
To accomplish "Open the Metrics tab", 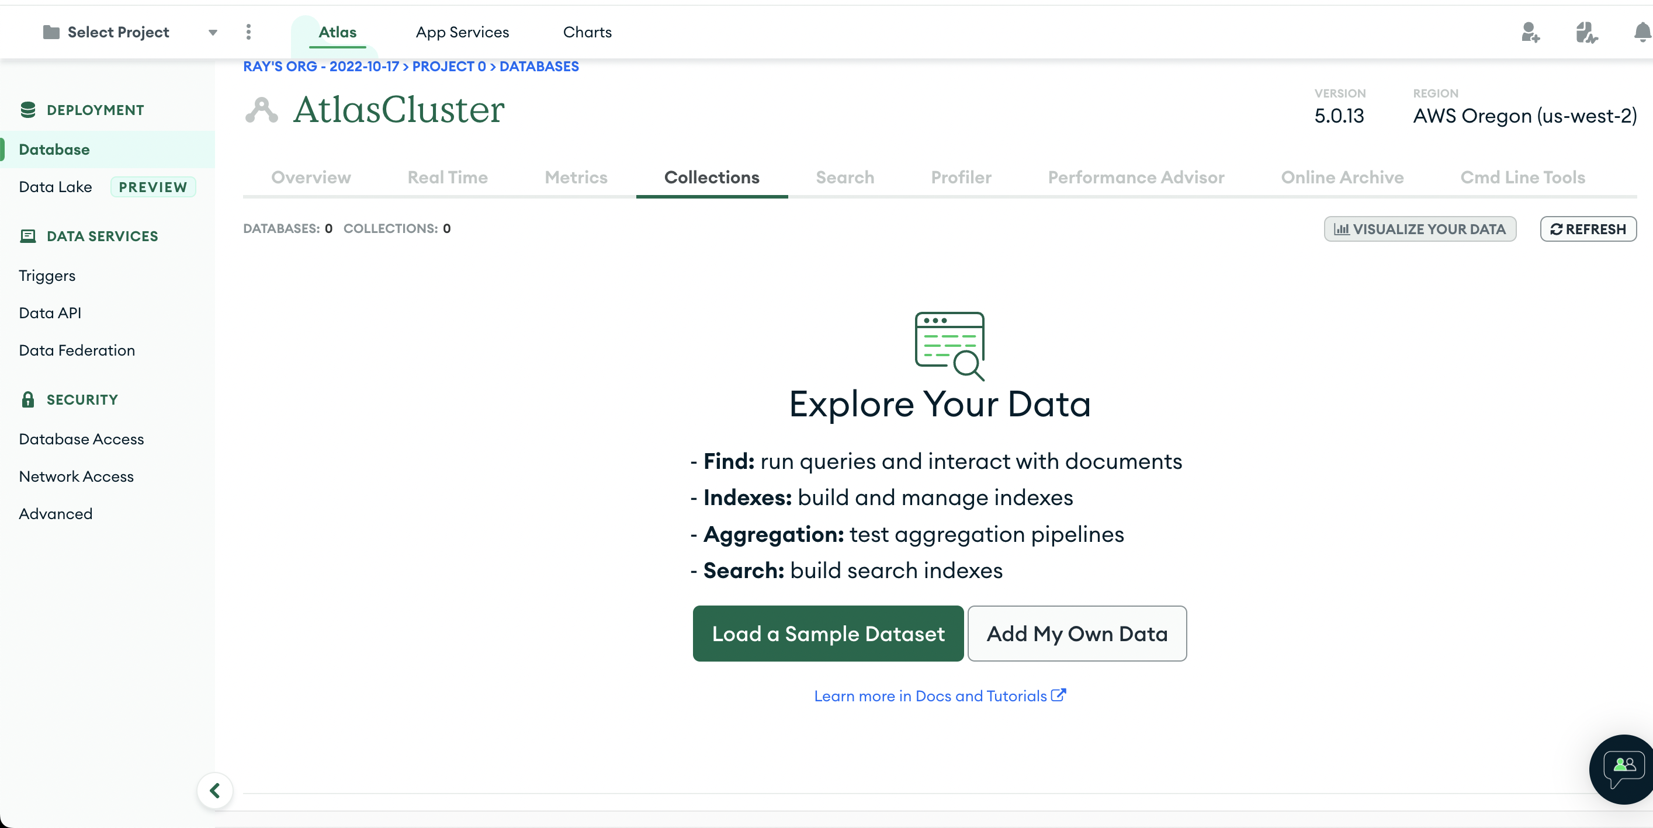I will click(576, 177).
